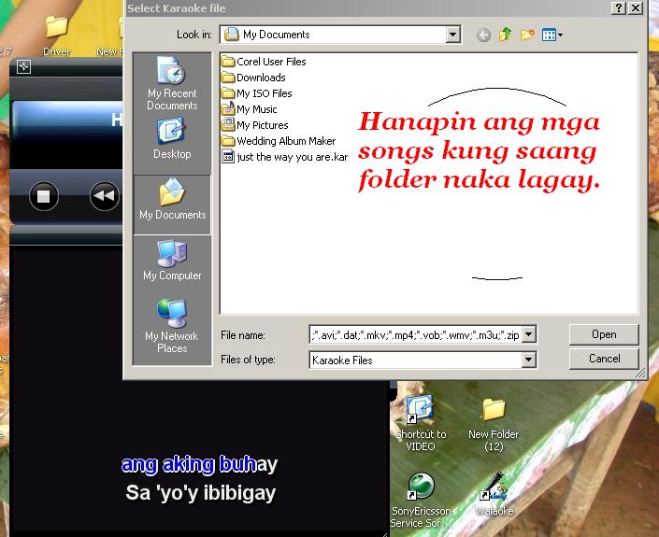Click the player's top-left pin icon
The height and width of the screenshot is (537, 659).
[x=23, y=66]
